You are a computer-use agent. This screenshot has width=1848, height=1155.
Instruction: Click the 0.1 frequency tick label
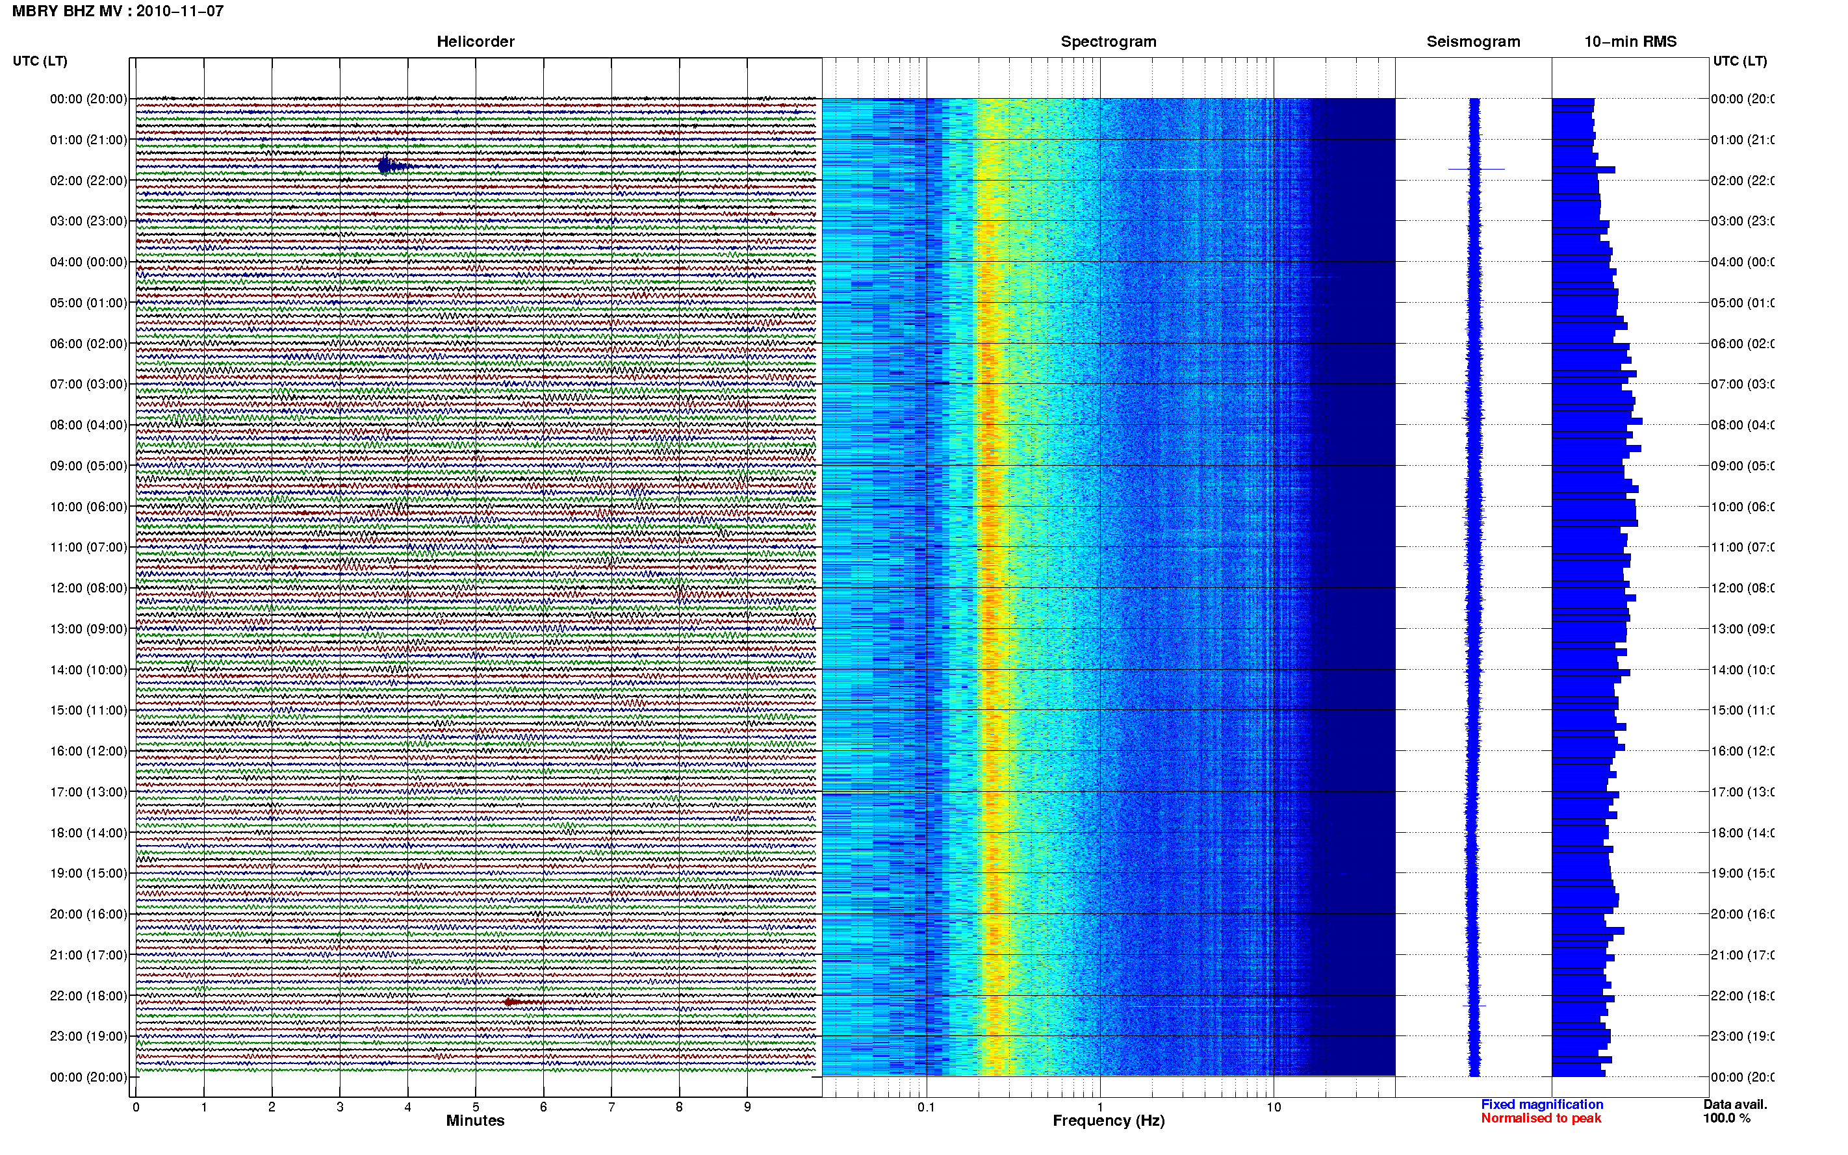tap(926, 1107)
